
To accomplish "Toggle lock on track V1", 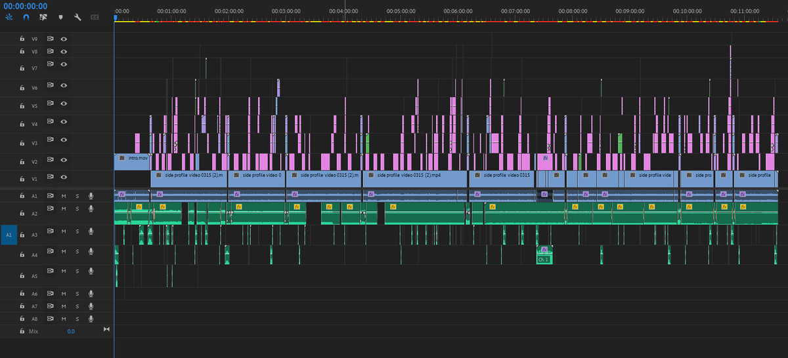I will coord(22,178).
